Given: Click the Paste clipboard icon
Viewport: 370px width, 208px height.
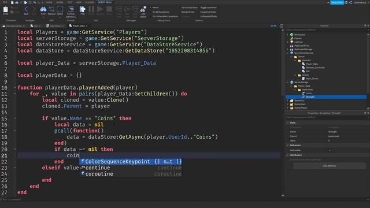Looking at the screenshot, I should (x=5, y=10).
